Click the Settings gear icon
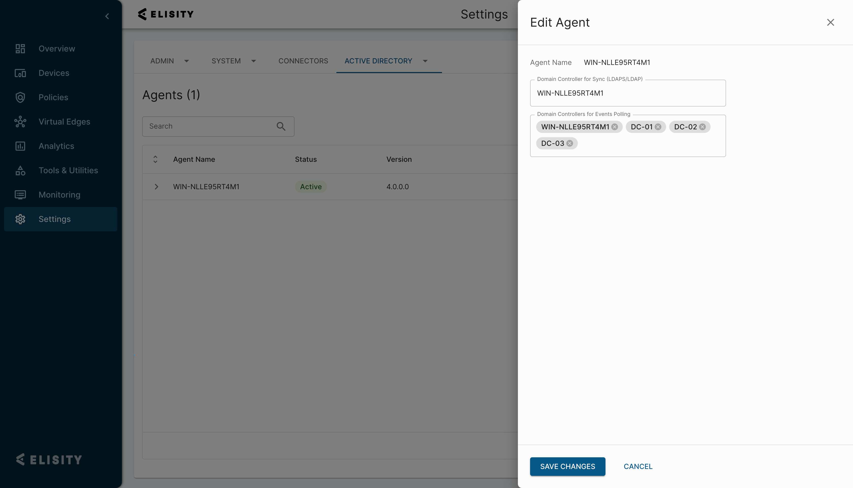Screen dimensions: 853x488 (20, 219)
